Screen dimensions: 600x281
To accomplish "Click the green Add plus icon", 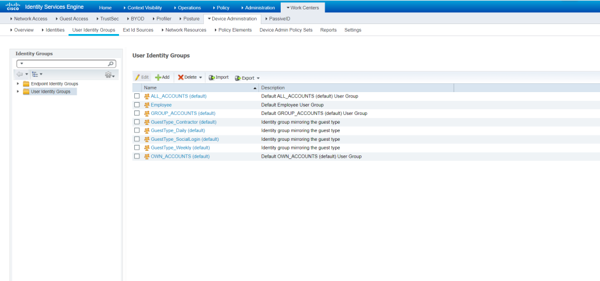I will 158,77.
